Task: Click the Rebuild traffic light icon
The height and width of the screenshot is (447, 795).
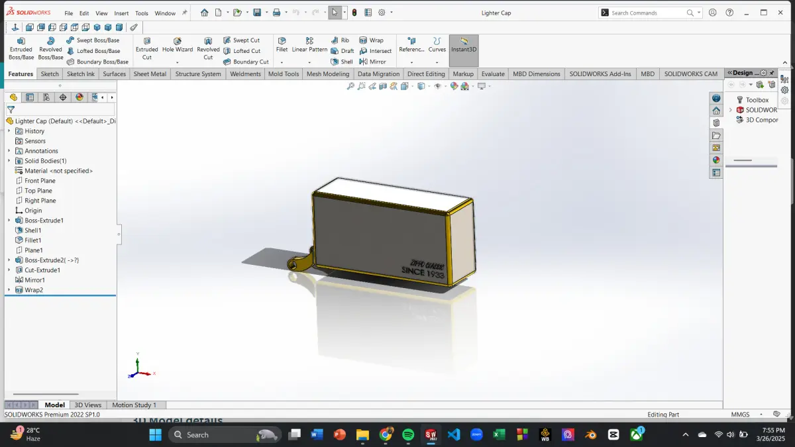Action: [354, 13]
